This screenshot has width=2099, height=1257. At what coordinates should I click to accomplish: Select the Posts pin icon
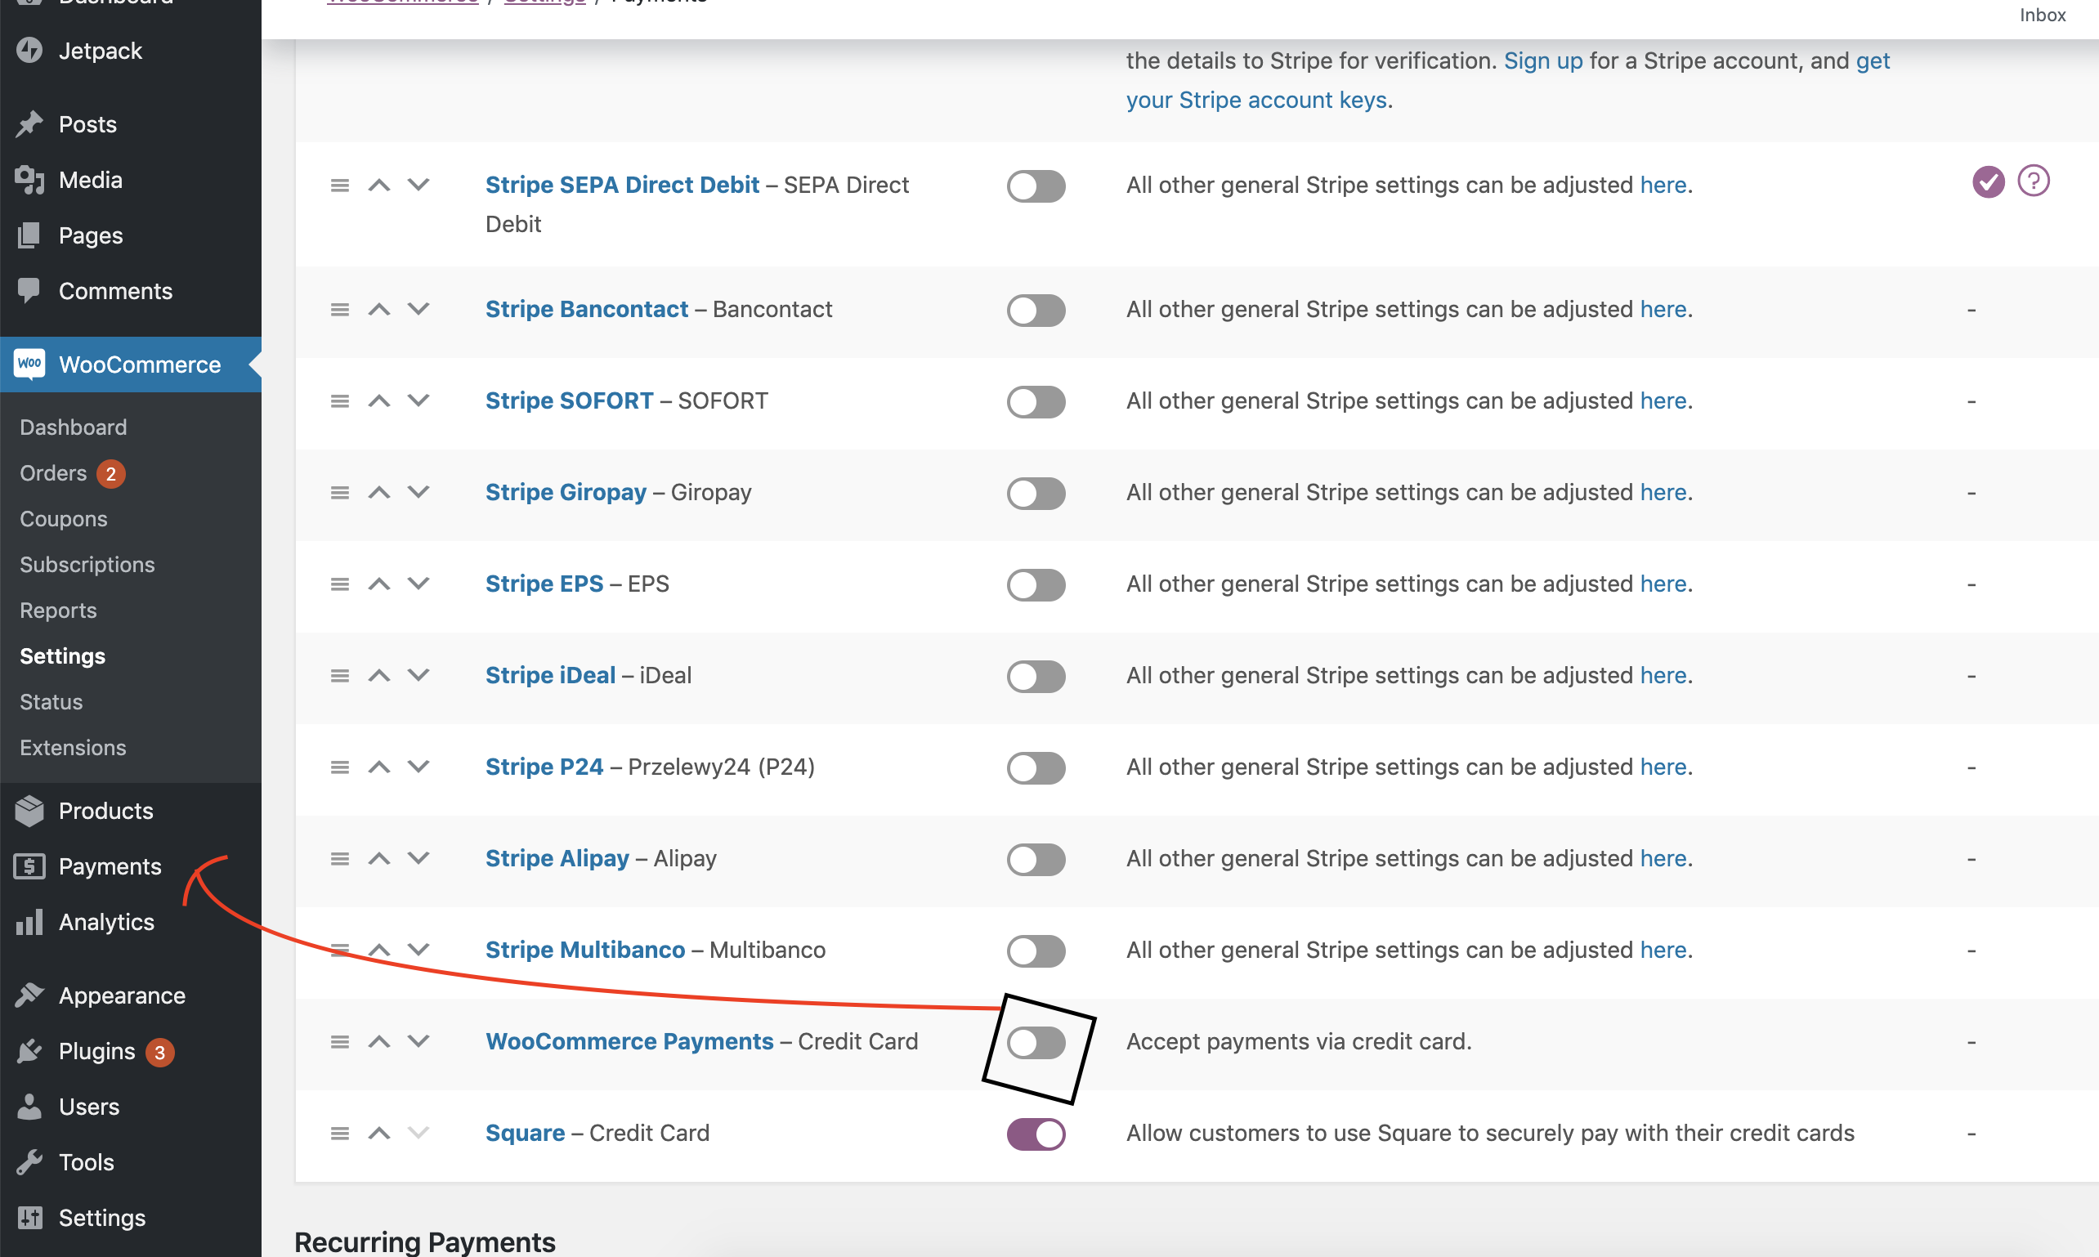(29, 123)
